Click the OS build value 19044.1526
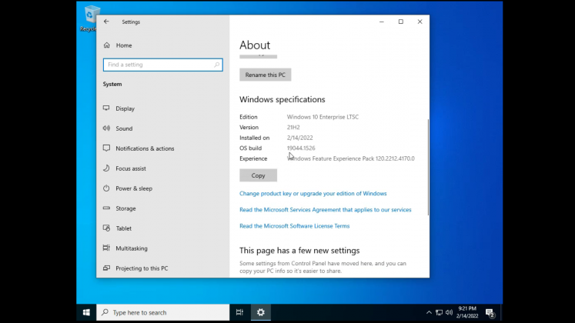575x323 pixels. 301,148
